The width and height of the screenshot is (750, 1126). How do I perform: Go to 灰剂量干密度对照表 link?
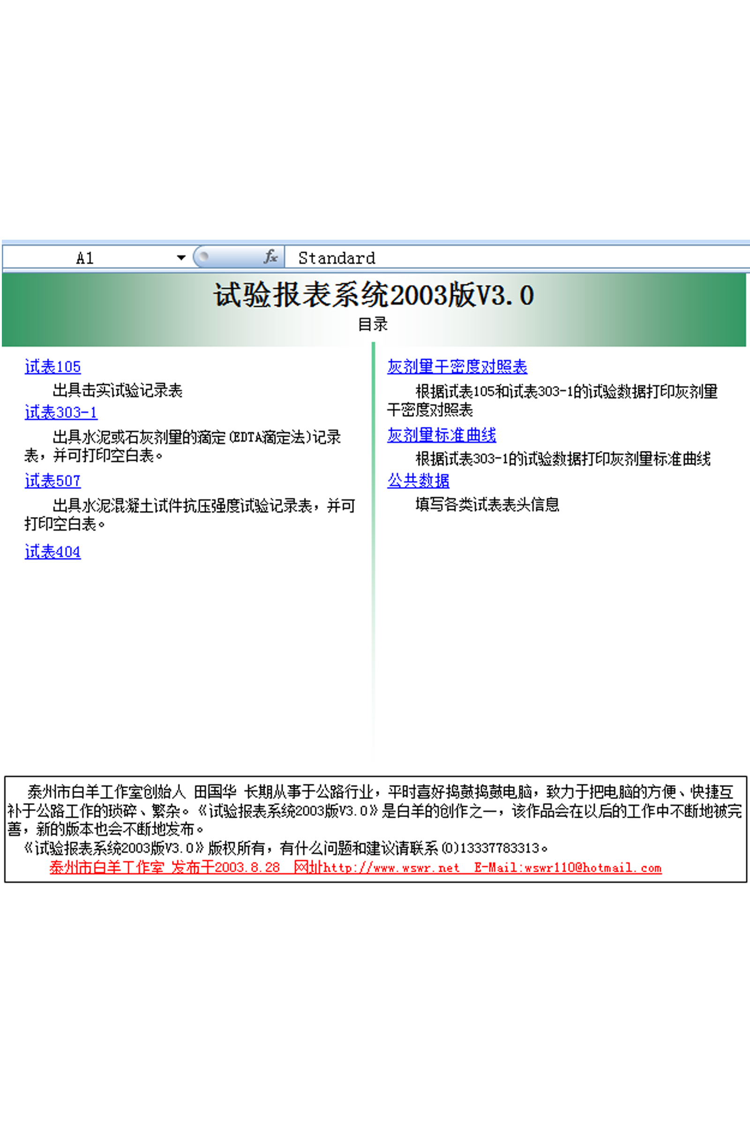tap(457, 367)
